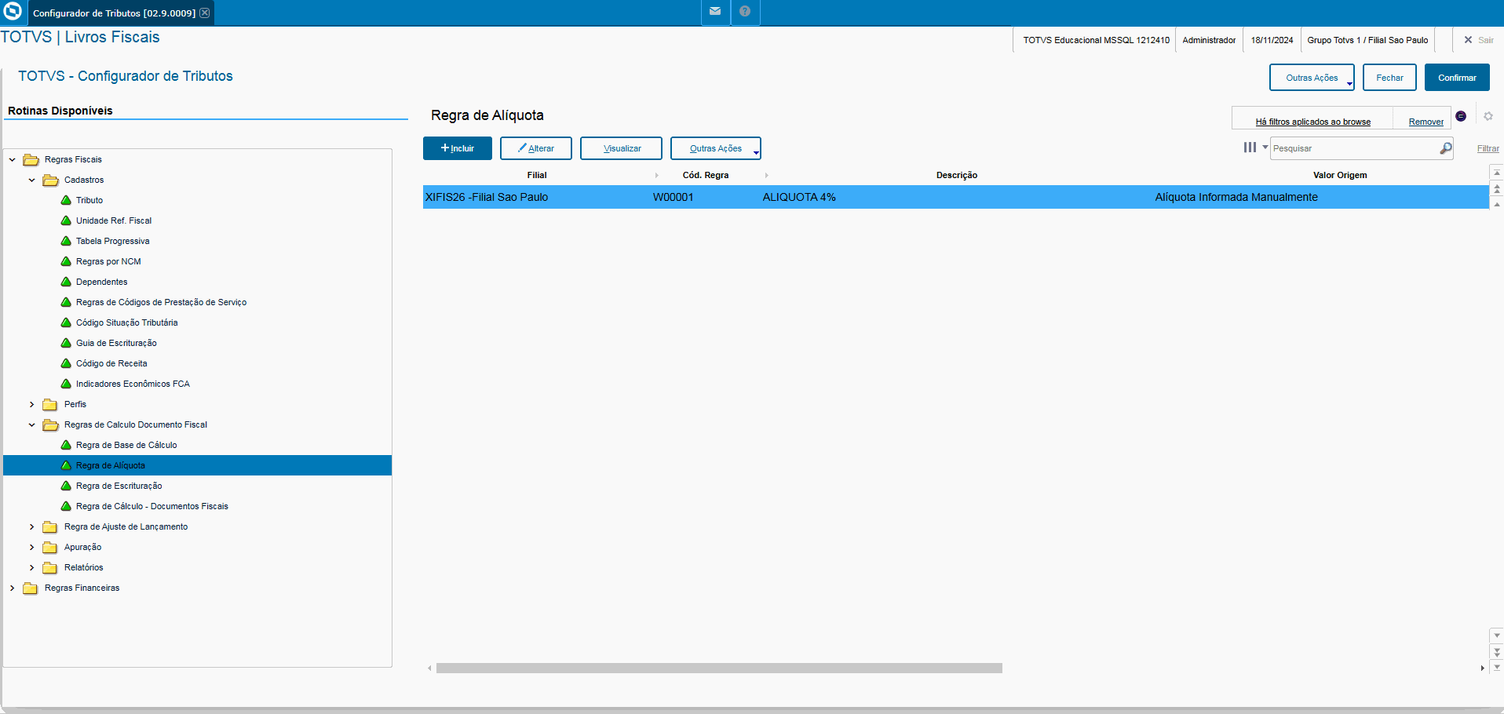Open the browse settings gear icon
This screenshot has width=1504, height=714.
pos(1488,116)
